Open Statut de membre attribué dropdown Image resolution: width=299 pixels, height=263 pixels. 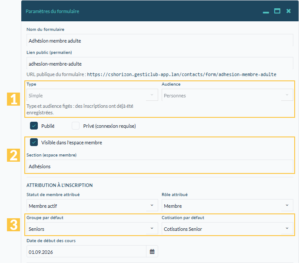(92, 206)
